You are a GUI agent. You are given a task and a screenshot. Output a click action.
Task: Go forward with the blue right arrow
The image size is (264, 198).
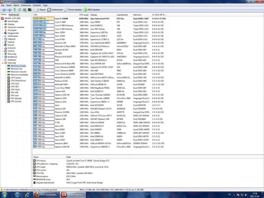click(9, 10)
